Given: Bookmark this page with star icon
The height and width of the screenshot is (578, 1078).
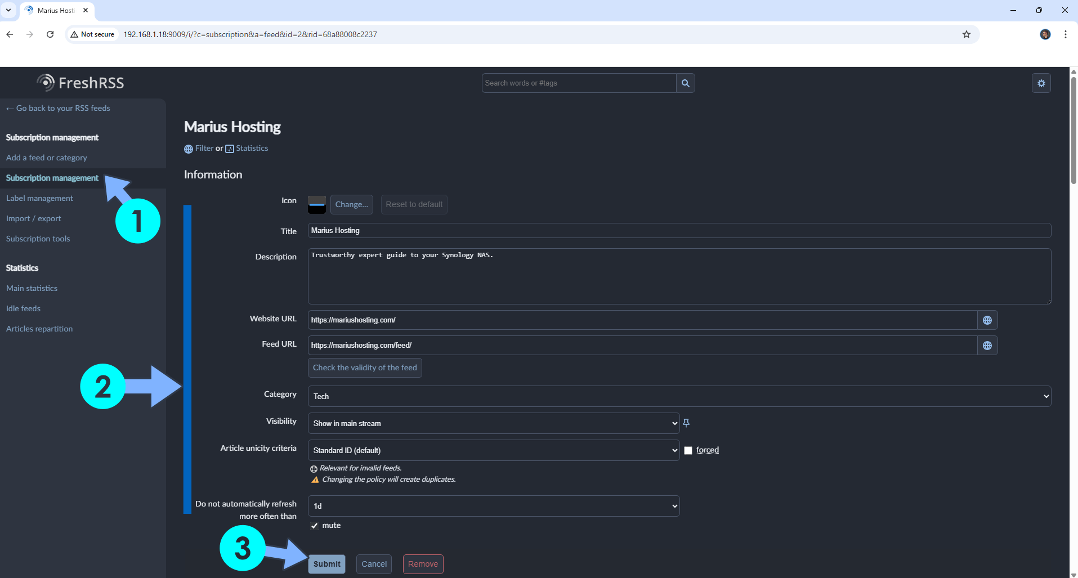Looking at the screenshot, I should [967, 34].
